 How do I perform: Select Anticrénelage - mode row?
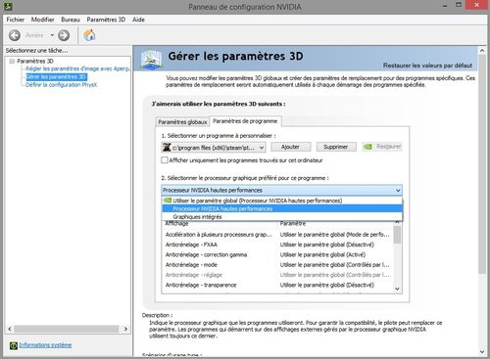point(277,265)
